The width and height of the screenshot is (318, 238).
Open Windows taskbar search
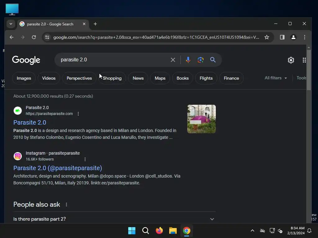click(x=145, y=231)
